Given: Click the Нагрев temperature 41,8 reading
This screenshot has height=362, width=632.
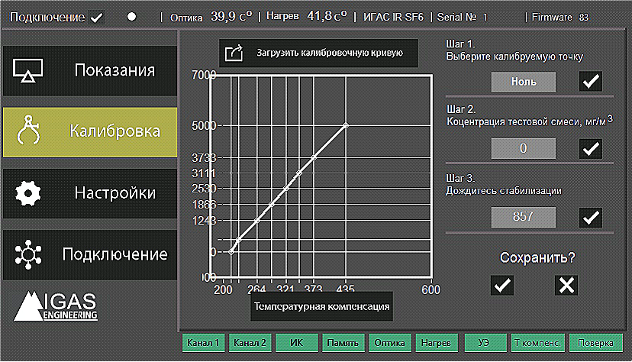Looking at the screenshot, I should (x=327, y=16).
